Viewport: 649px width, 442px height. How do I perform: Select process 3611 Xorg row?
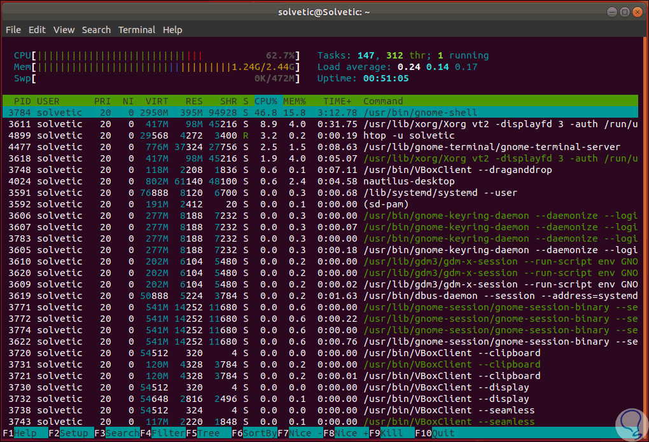click(320, 124)
